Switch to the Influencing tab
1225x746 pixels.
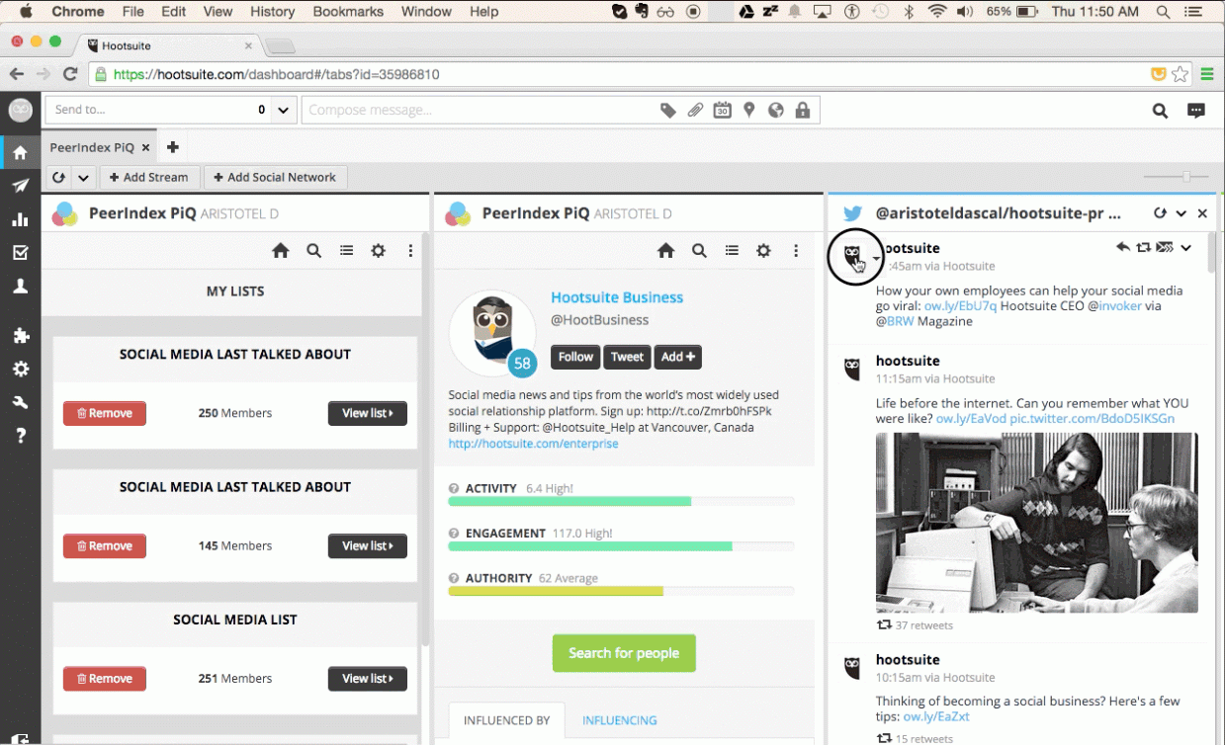point(619,720)
